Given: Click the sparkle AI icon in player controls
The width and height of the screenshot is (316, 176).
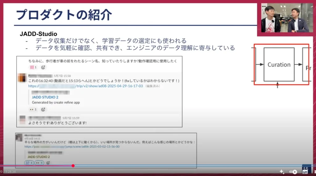Looking at the screenshot, I should point(281,171).
